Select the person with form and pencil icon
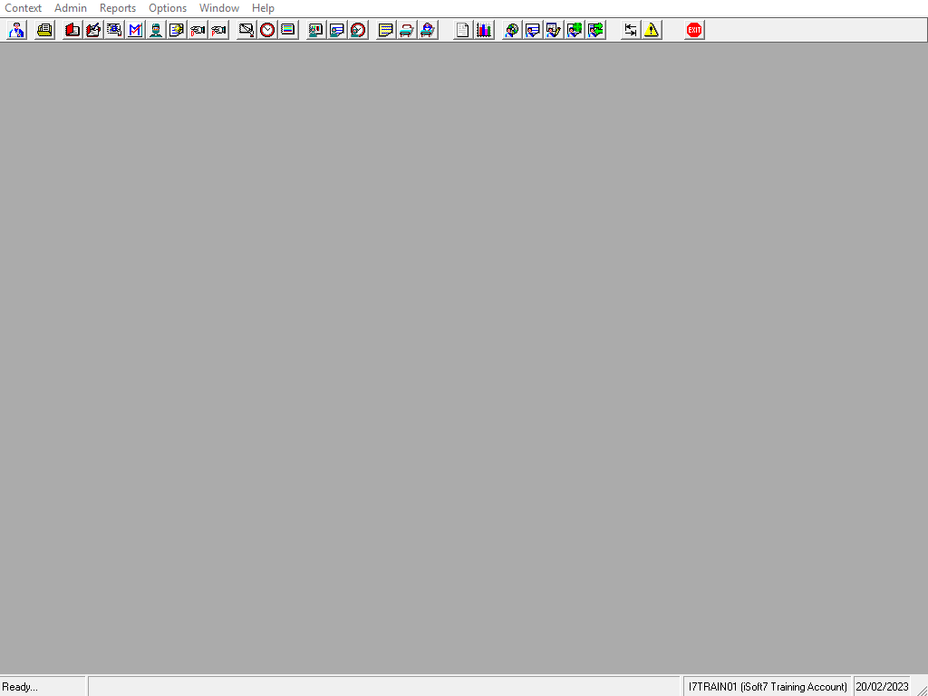 (554, 30)
